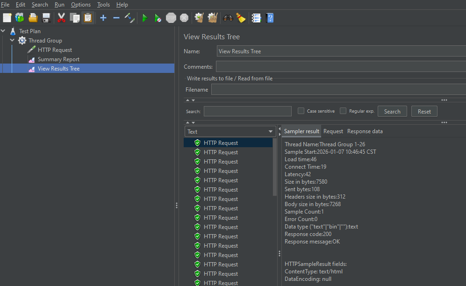Open the Tools menu
Image resolution: width=466 pixels, height=286 pixels.
103,5
